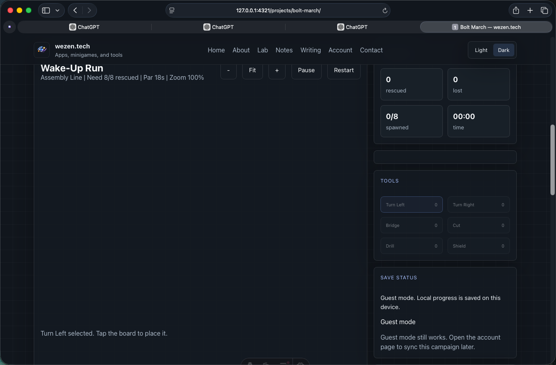The image size is (556, 365).
Task: Switch the theme to Light
Action: coord(481,50)
